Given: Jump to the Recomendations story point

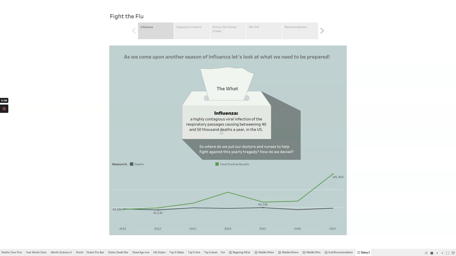Looking at the screenshot, I should (300, 31).
